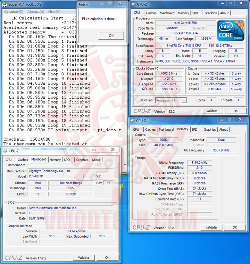Click the Loop 19 finished line
This screenshot has height=264, width=250.
(49, 125)
